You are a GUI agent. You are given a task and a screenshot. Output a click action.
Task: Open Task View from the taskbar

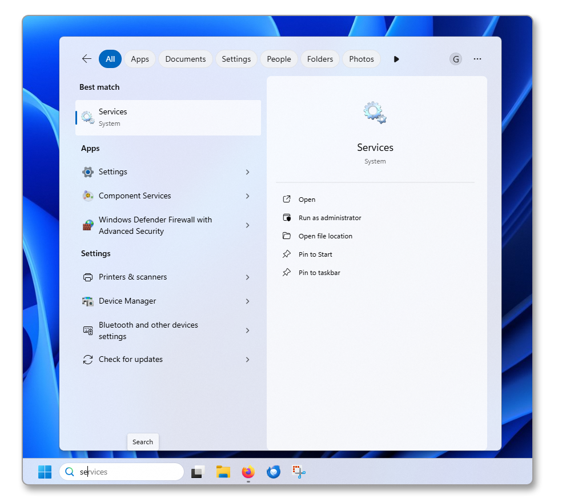[x=198, y=472]
